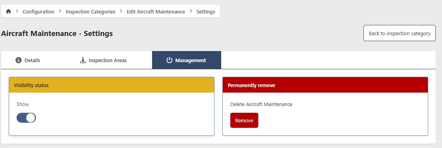Image resolution: width=442 pixels, height=148 pixels.
Task: Click the location pin icon on Inspection Areas
Action: 83,60
